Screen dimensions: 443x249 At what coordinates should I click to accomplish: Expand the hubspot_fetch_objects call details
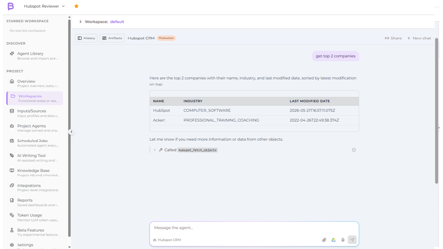pyautogui.click(x=155, y=150)
